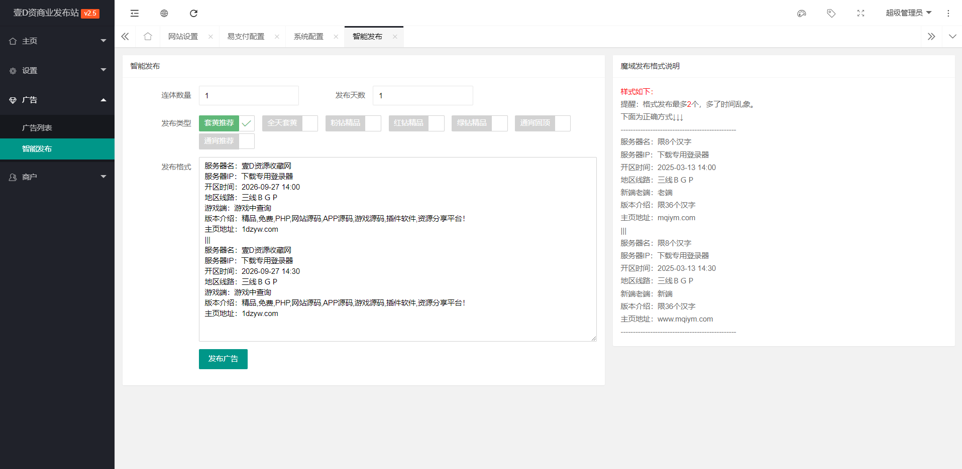
Task: Refresh the current page
Action: tap(193, 13)
